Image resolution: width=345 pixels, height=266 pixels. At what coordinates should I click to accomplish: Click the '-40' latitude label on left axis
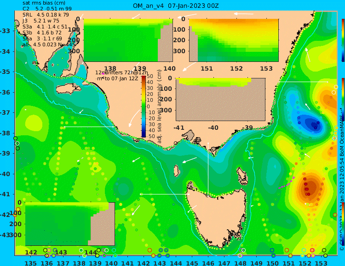(x=5, y=174)
